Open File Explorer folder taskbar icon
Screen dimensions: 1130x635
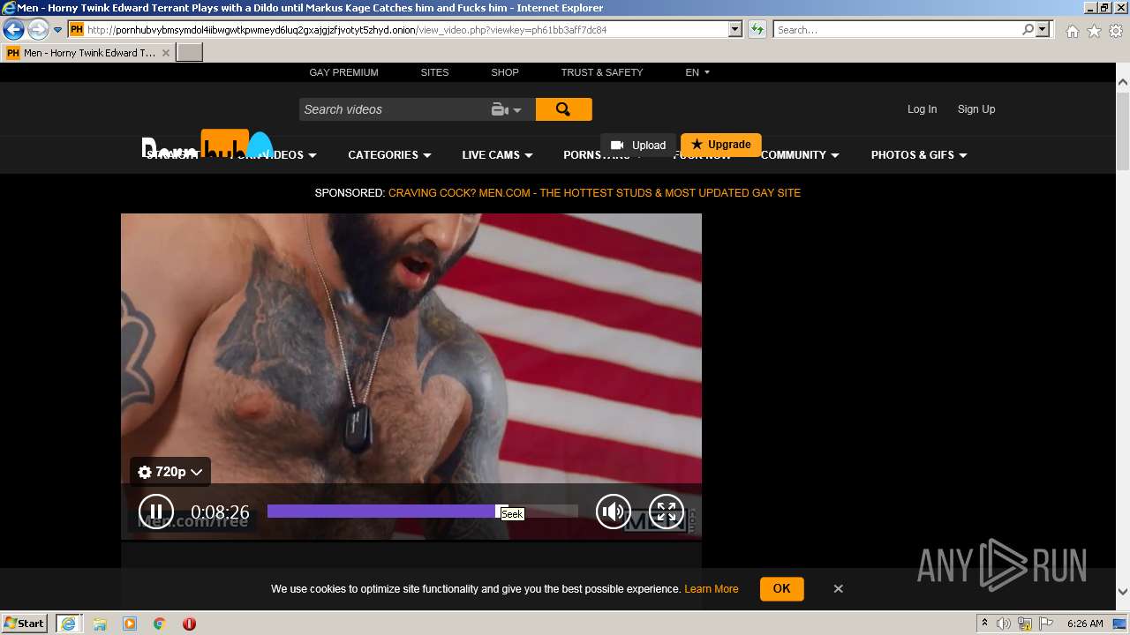click(x=100, y=624)
